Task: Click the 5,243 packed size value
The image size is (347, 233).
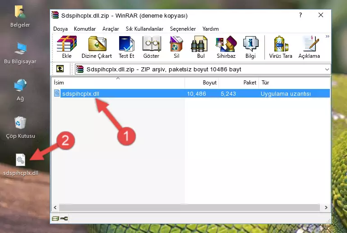Action: 228,93
